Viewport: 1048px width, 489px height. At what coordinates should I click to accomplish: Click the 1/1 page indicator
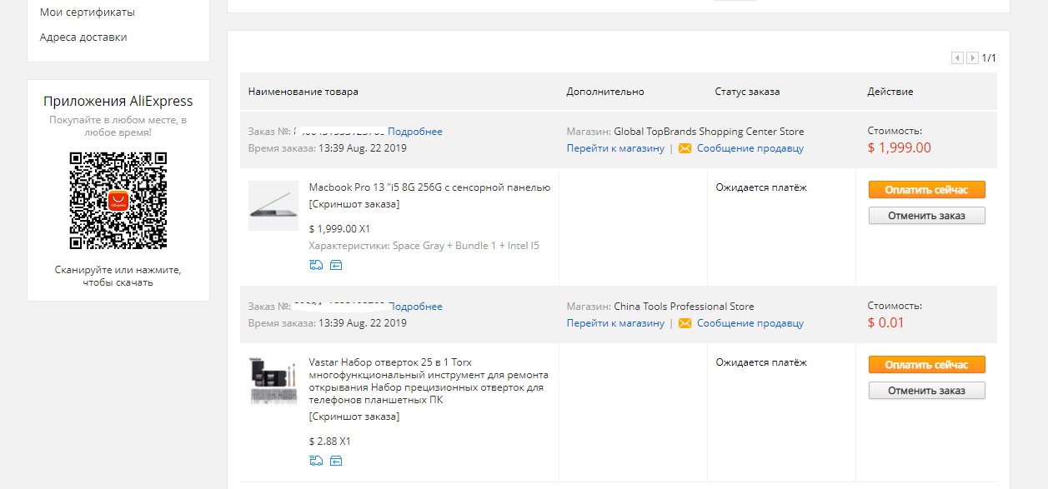point(989,58)
